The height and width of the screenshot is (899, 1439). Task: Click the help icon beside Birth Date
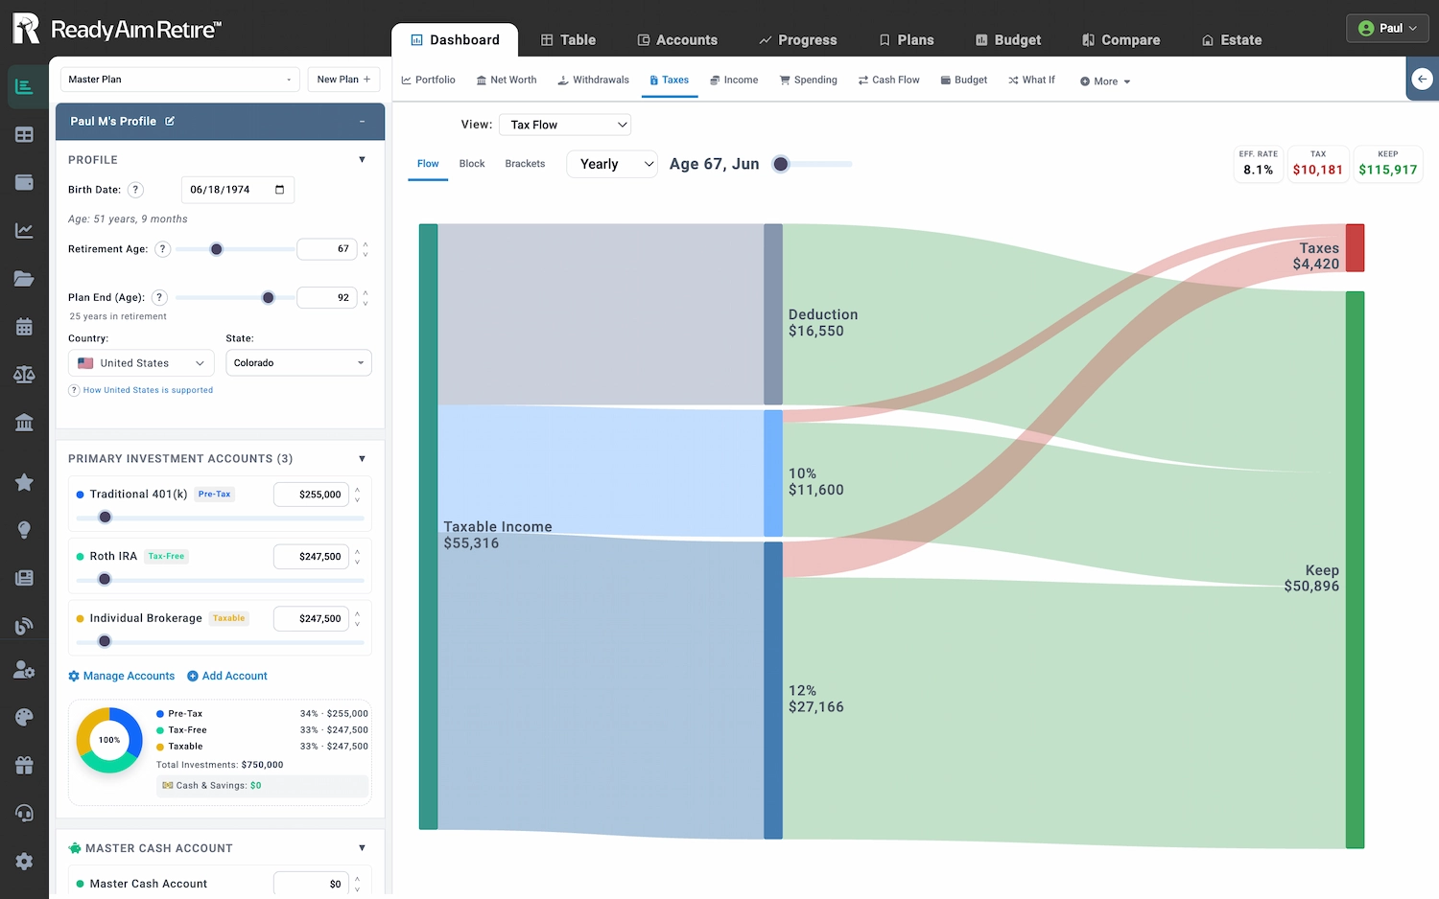coord(136,190)
